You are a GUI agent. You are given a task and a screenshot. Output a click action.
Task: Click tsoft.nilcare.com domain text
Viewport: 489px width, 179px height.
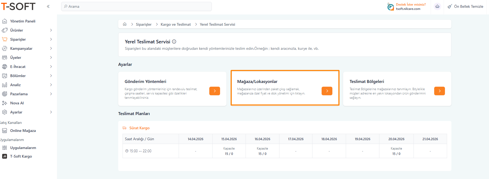click(408, 9)
